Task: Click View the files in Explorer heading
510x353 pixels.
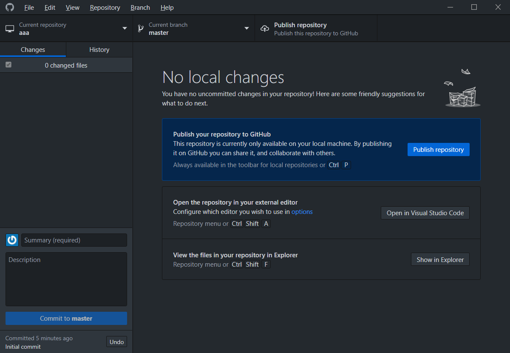Action: pos(235,255)
